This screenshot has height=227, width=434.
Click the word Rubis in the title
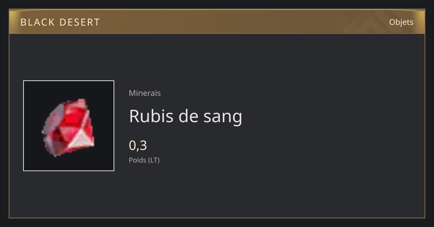pos(152,115)
